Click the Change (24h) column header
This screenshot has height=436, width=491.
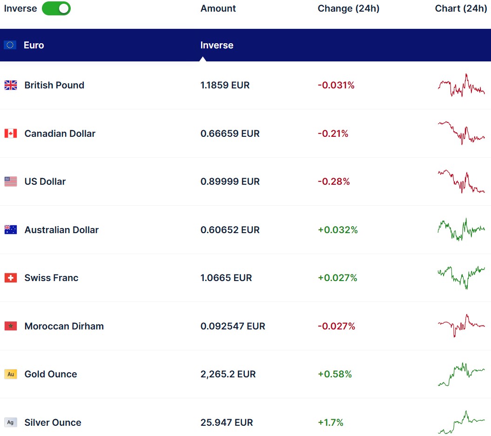[x=348, y=8]
